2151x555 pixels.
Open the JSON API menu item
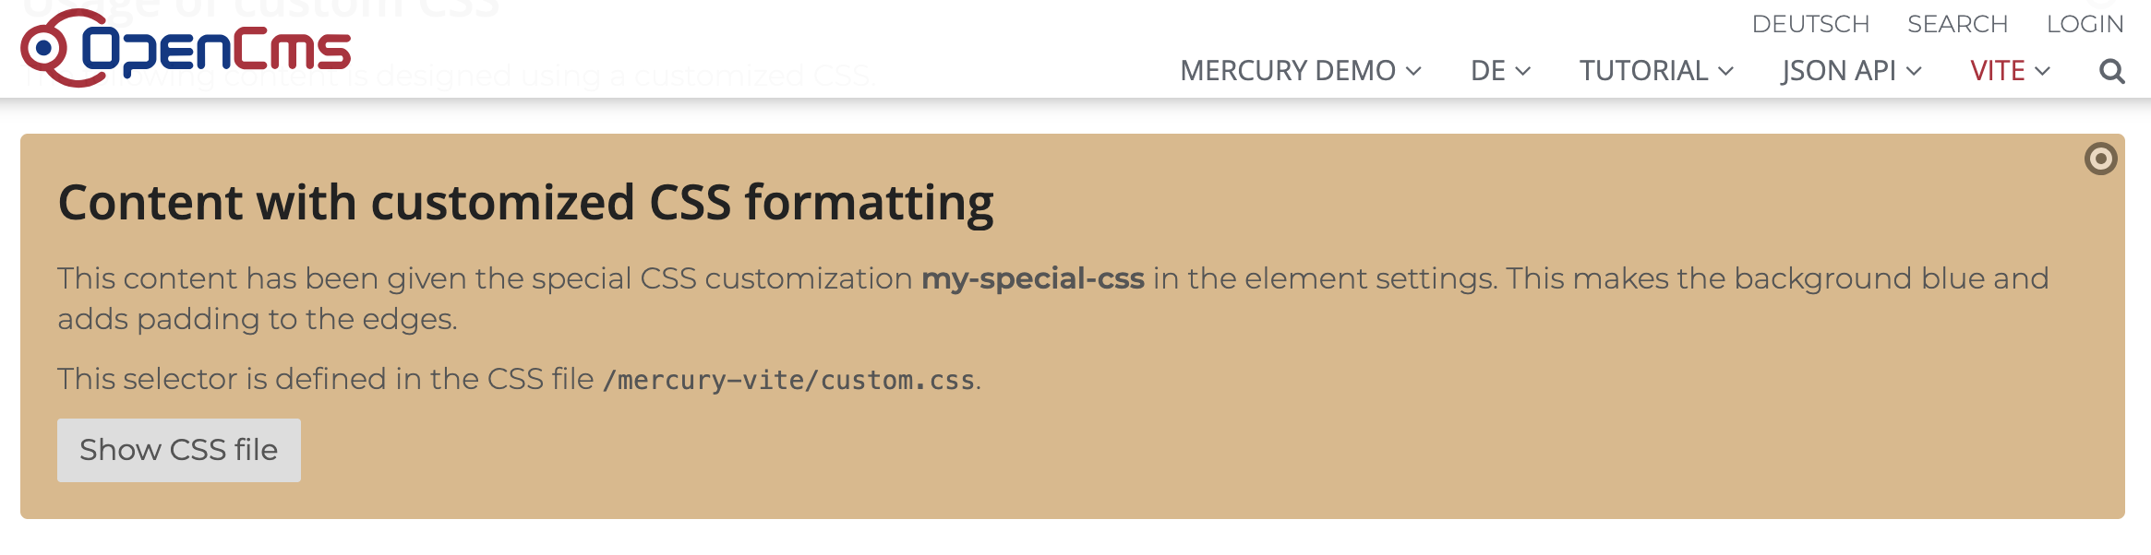[x=1838, y=70]
